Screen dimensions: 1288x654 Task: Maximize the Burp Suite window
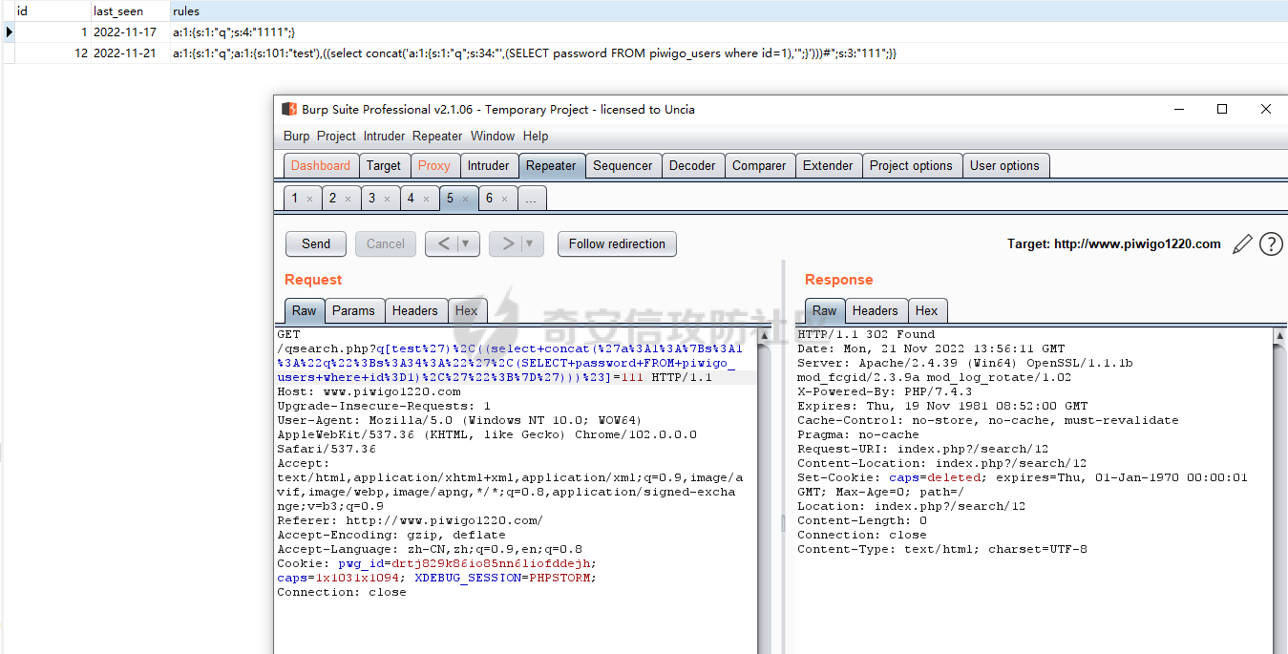click(x=1222, y=109)
